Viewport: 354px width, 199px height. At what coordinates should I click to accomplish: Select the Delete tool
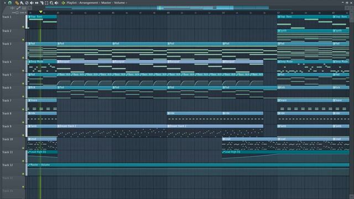point(27,3)
